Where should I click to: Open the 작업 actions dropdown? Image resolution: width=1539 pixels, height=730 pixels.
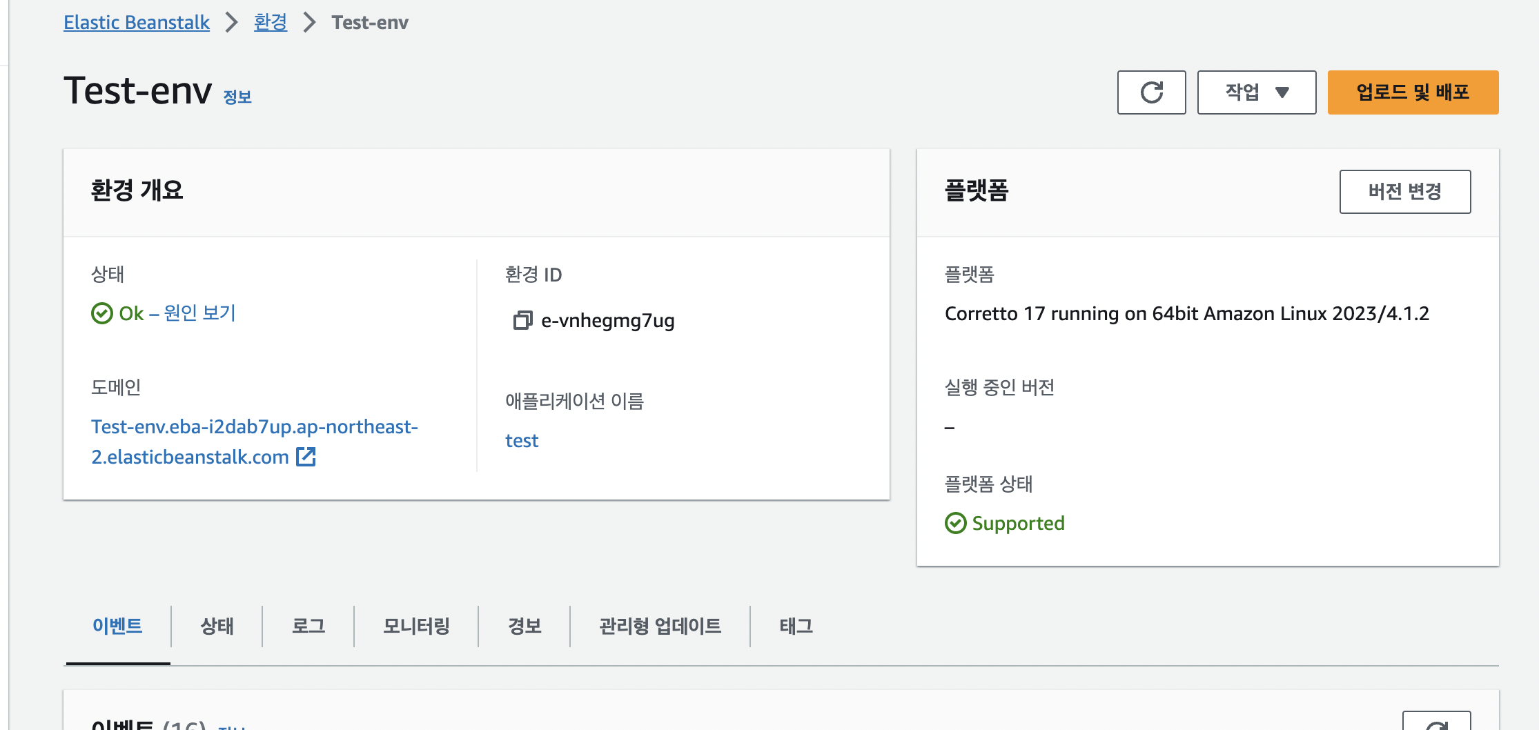pyautogui.click(x=1256, y=92)
